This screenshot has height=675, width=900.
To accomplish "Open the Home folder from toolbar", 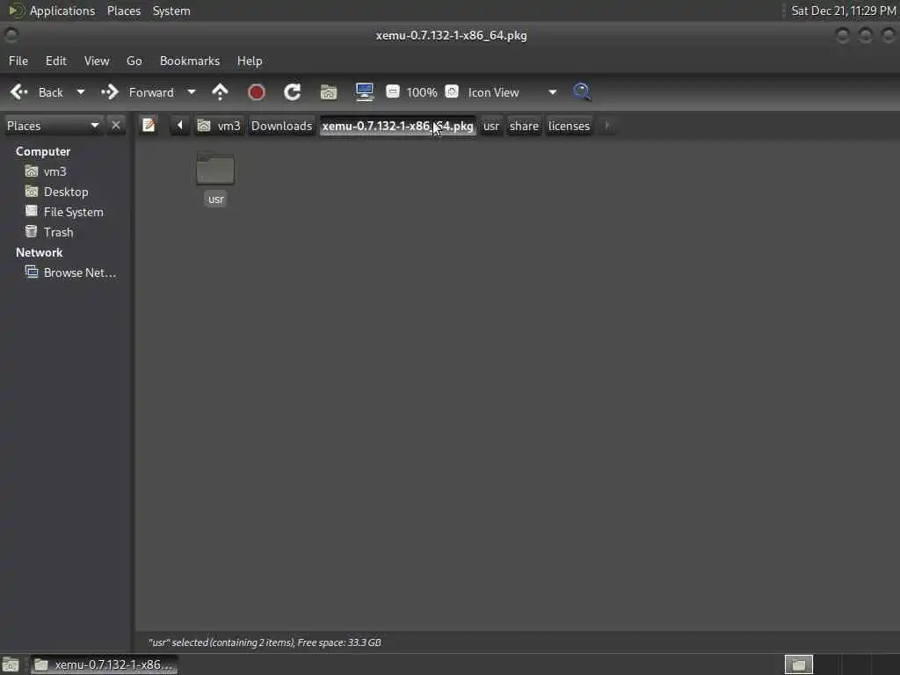I will (329, 91).
